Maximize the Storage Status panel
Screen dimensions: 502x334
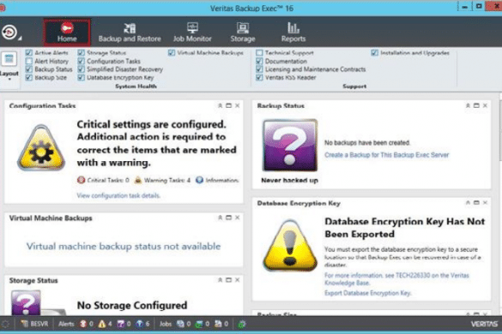(228, 280)
